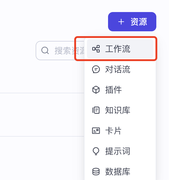Image resolution: width=169 pixels, height=180 pixels.
Task: Click the cube icon beside 插件
Action: [x=96, y=90]
